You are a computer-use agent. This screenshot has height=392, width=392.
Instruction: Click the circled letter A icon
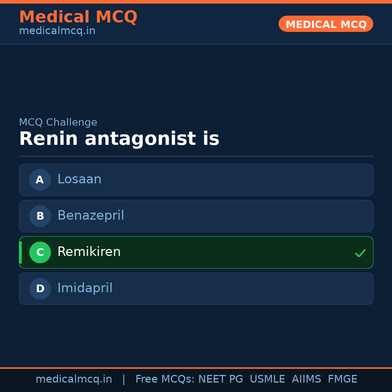pos(40,180)
